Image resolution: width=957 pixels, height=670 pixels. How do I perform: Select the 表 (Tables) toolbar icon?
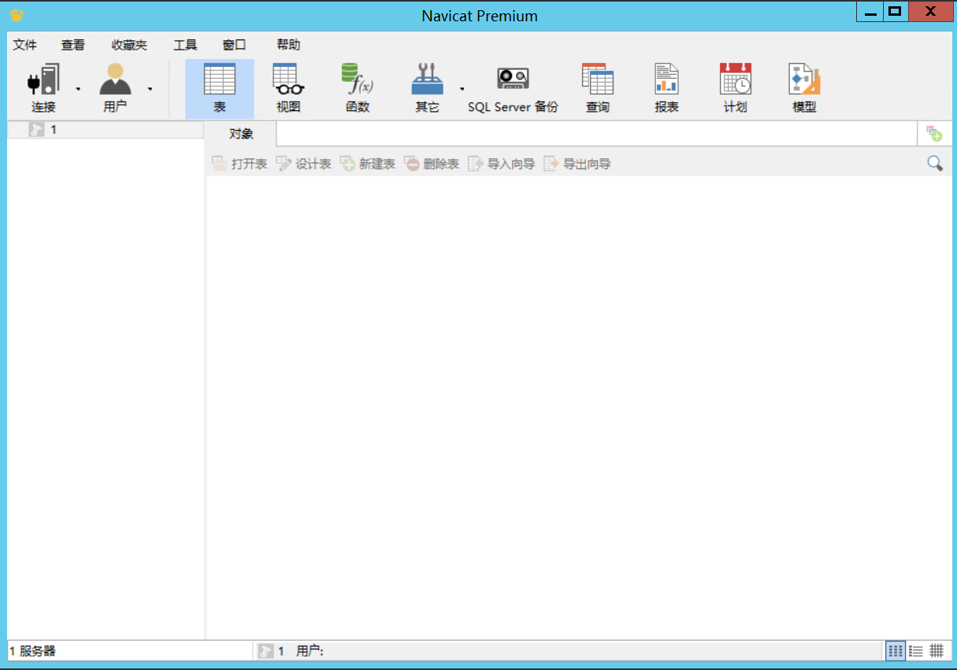click(219, 87)
